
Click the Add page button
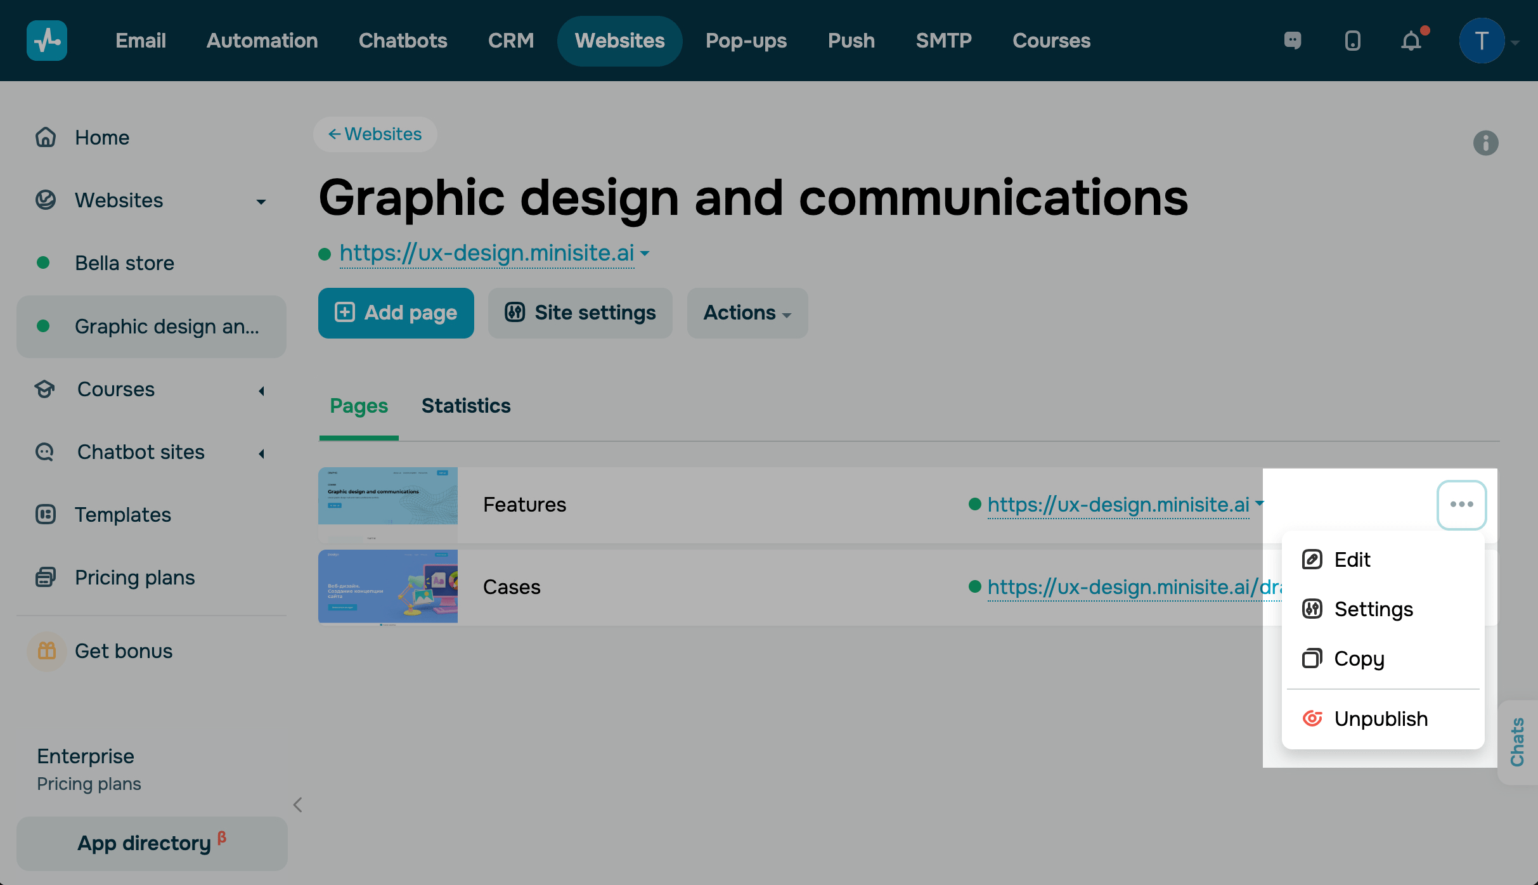pos(396,313)
